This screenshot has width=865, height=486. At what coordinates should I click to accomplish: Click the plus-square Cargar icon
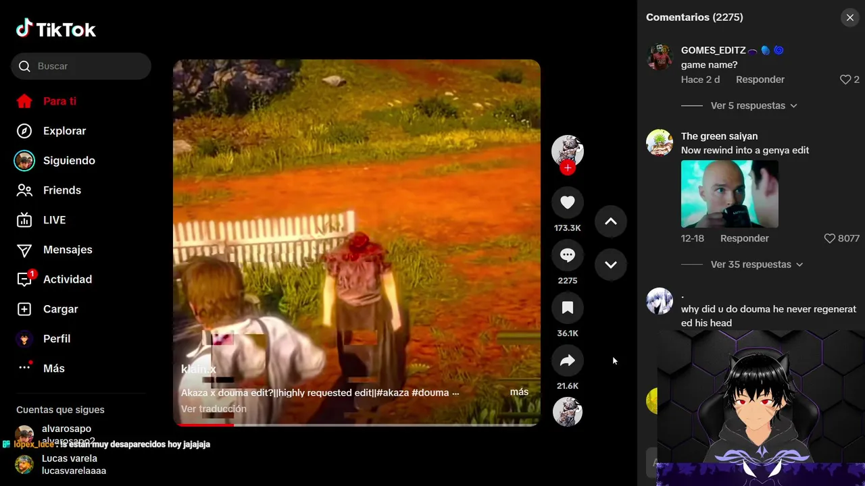pyautogui.click(x=24, y=309)
